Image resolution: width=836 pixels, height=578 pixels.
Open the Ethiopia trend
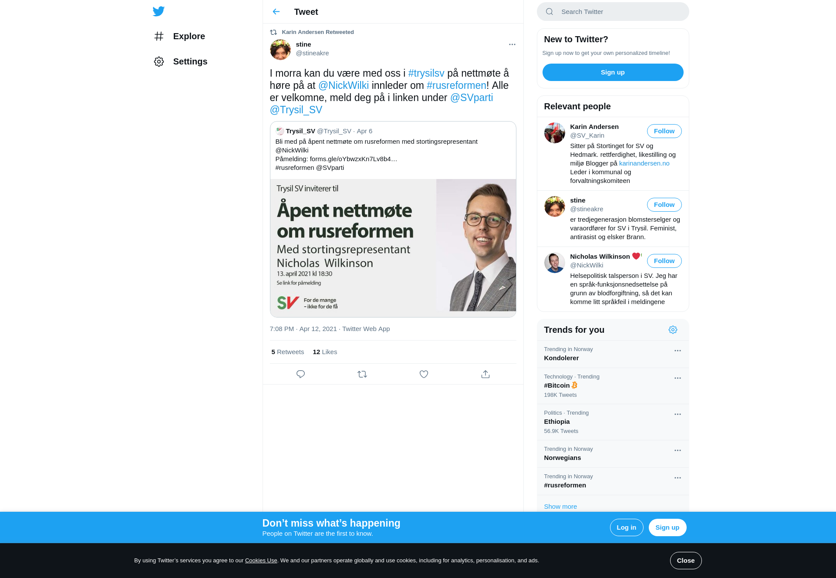[x=613, y=422]
